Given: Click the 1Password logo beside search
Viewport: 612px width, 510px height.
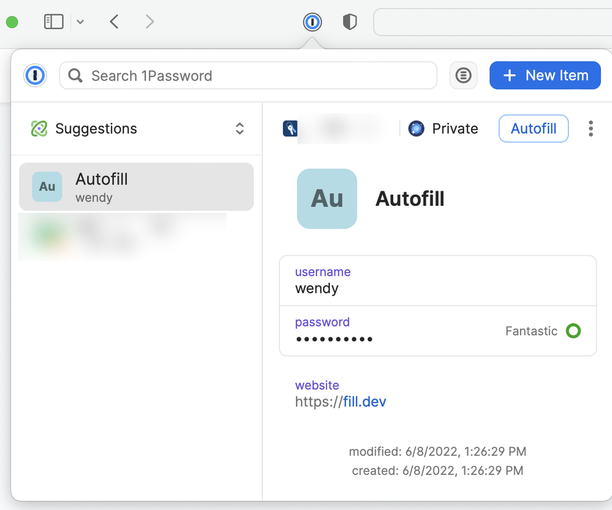Looking at the screenshot, I should (x=36, y=75).
